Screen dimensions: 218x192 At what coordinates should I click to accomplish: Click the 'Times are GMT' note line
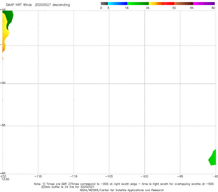(124, 184)
